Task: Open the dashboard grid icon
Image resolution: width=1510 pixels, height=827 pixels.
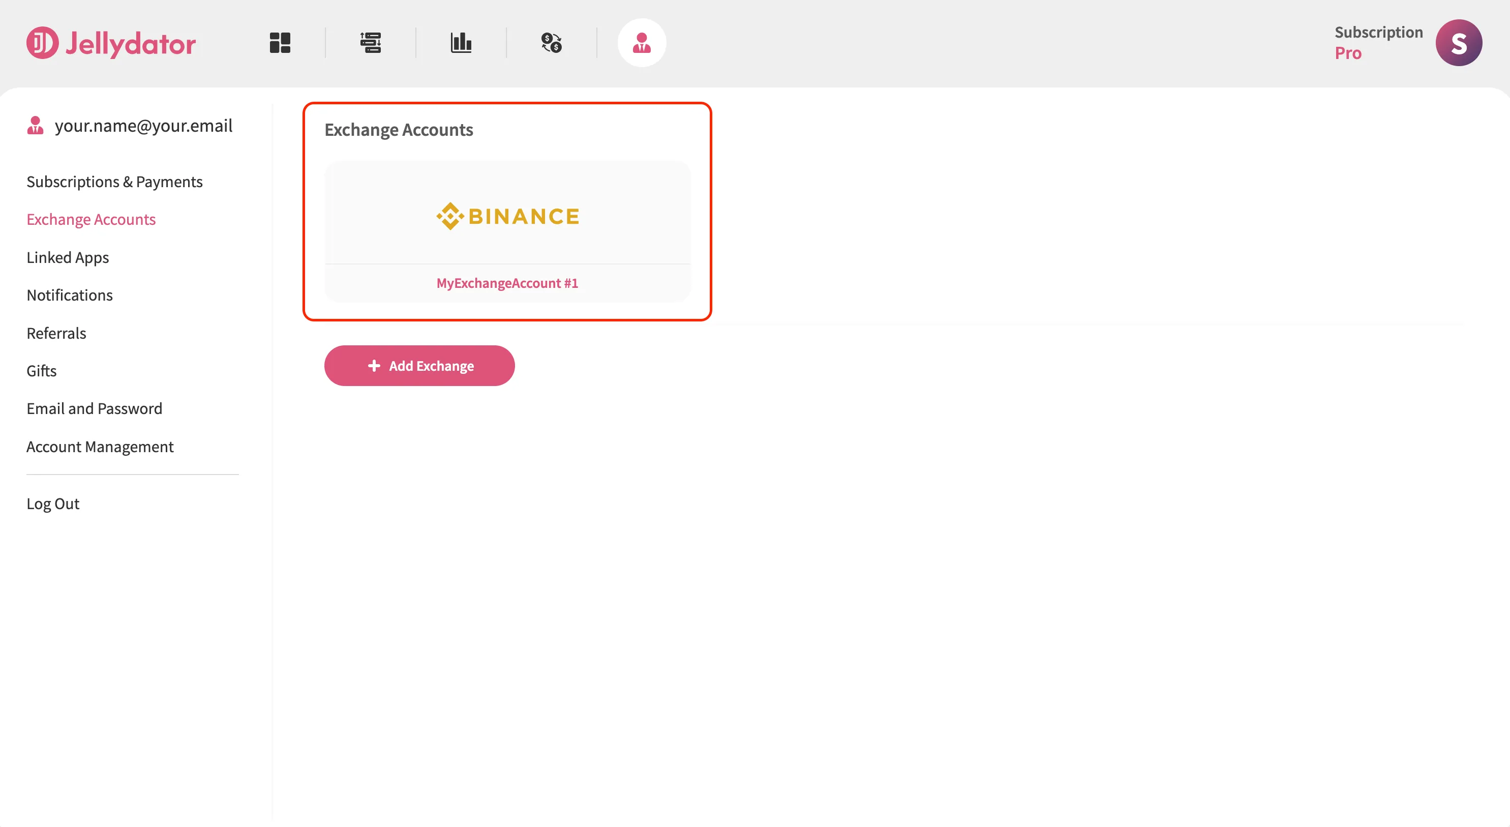Action: click(280, 43)
